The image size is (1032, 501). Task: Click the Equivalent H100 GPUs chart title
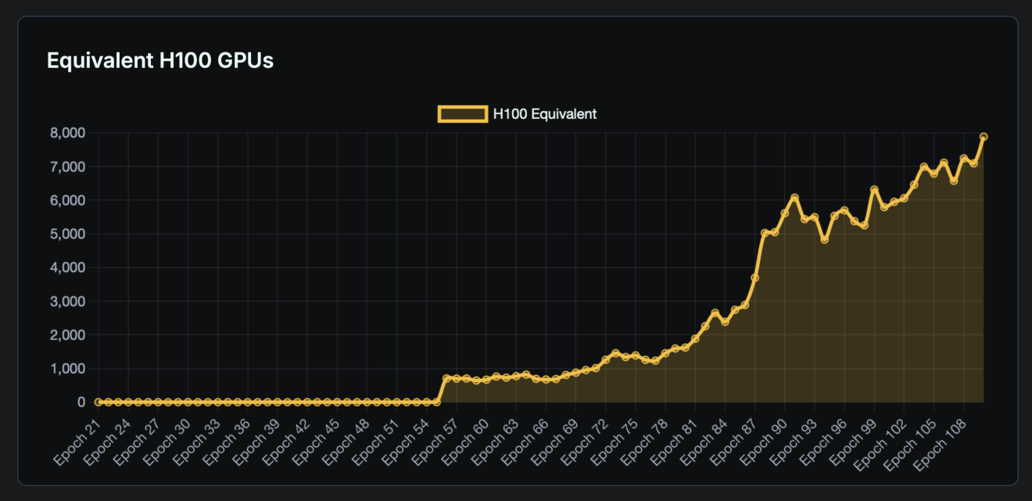coord(160,61)
